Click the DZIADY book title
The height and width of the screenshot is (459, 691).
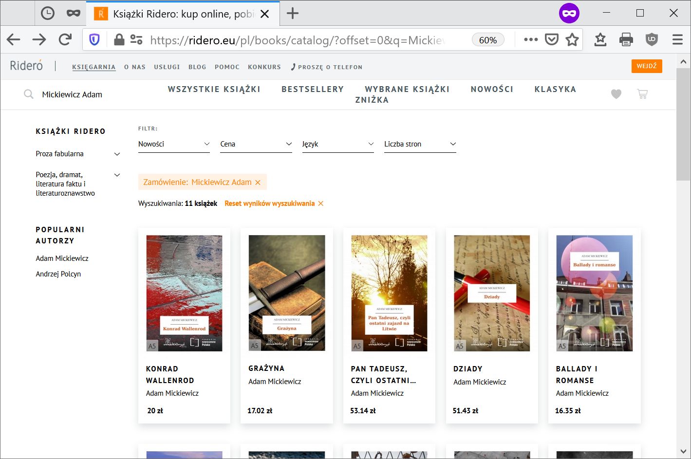tap(468, 369)
